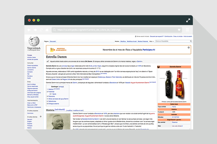Open language settings gear icon
Screen dimensions: 217x144
coord(41,117)
